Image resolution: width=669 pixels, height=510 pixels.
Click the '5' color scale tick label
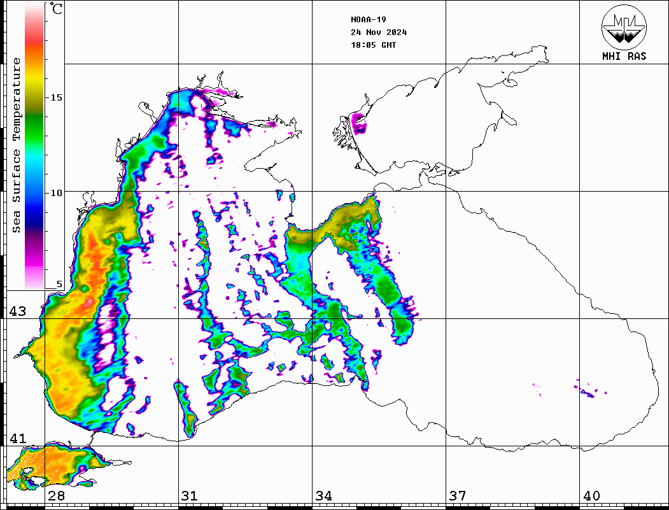pos(59,284)
